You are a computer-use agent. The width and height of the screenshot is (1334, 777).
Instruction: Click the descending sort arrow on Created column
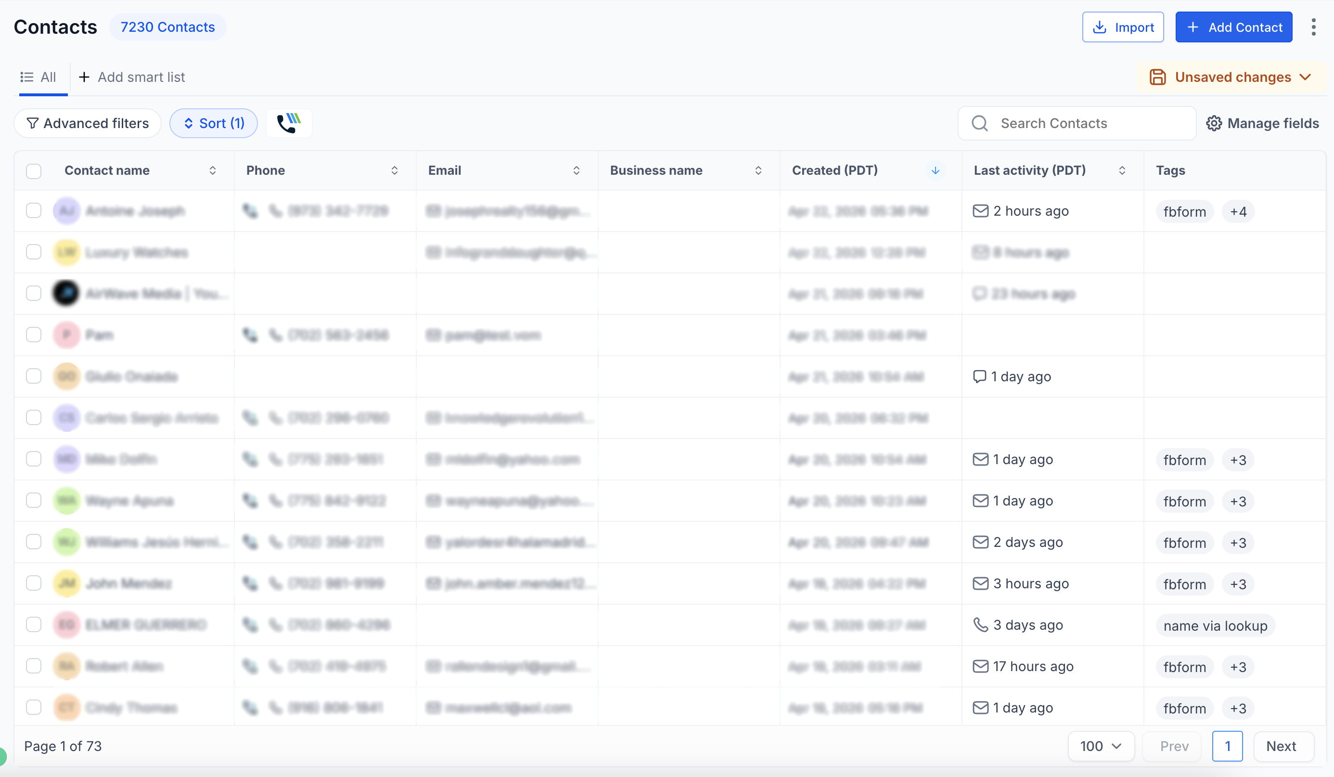pyautogui.click(x=935, y=170)
